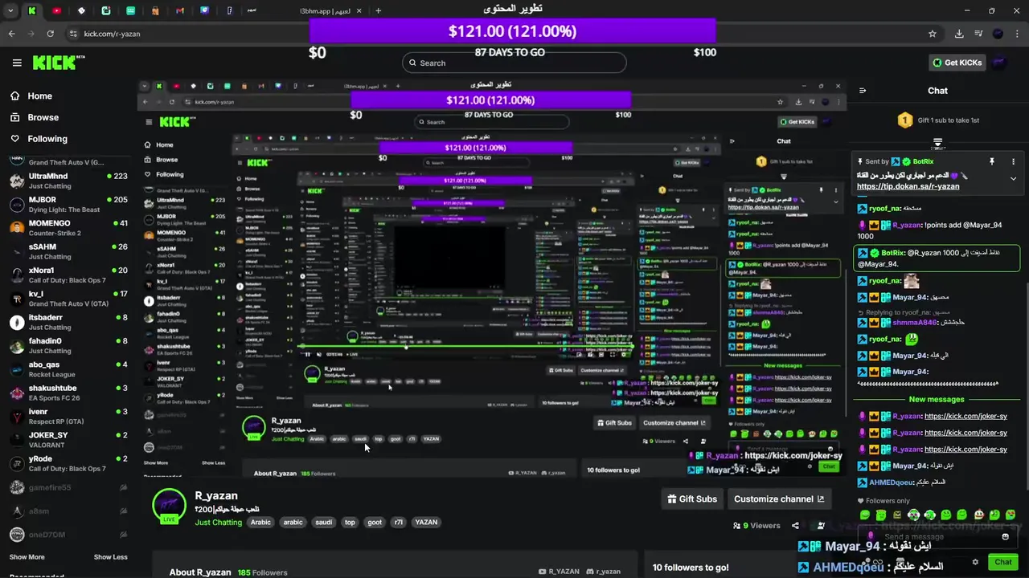Click the r7l tag chip
1029x578 pixels.
(x=399, y=522)
